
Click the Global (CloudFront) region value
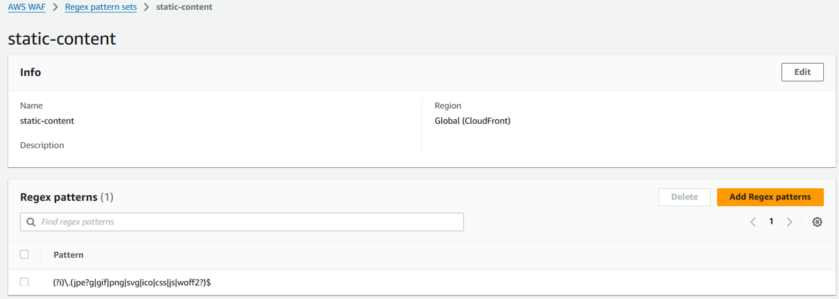[x=472, y=121]
